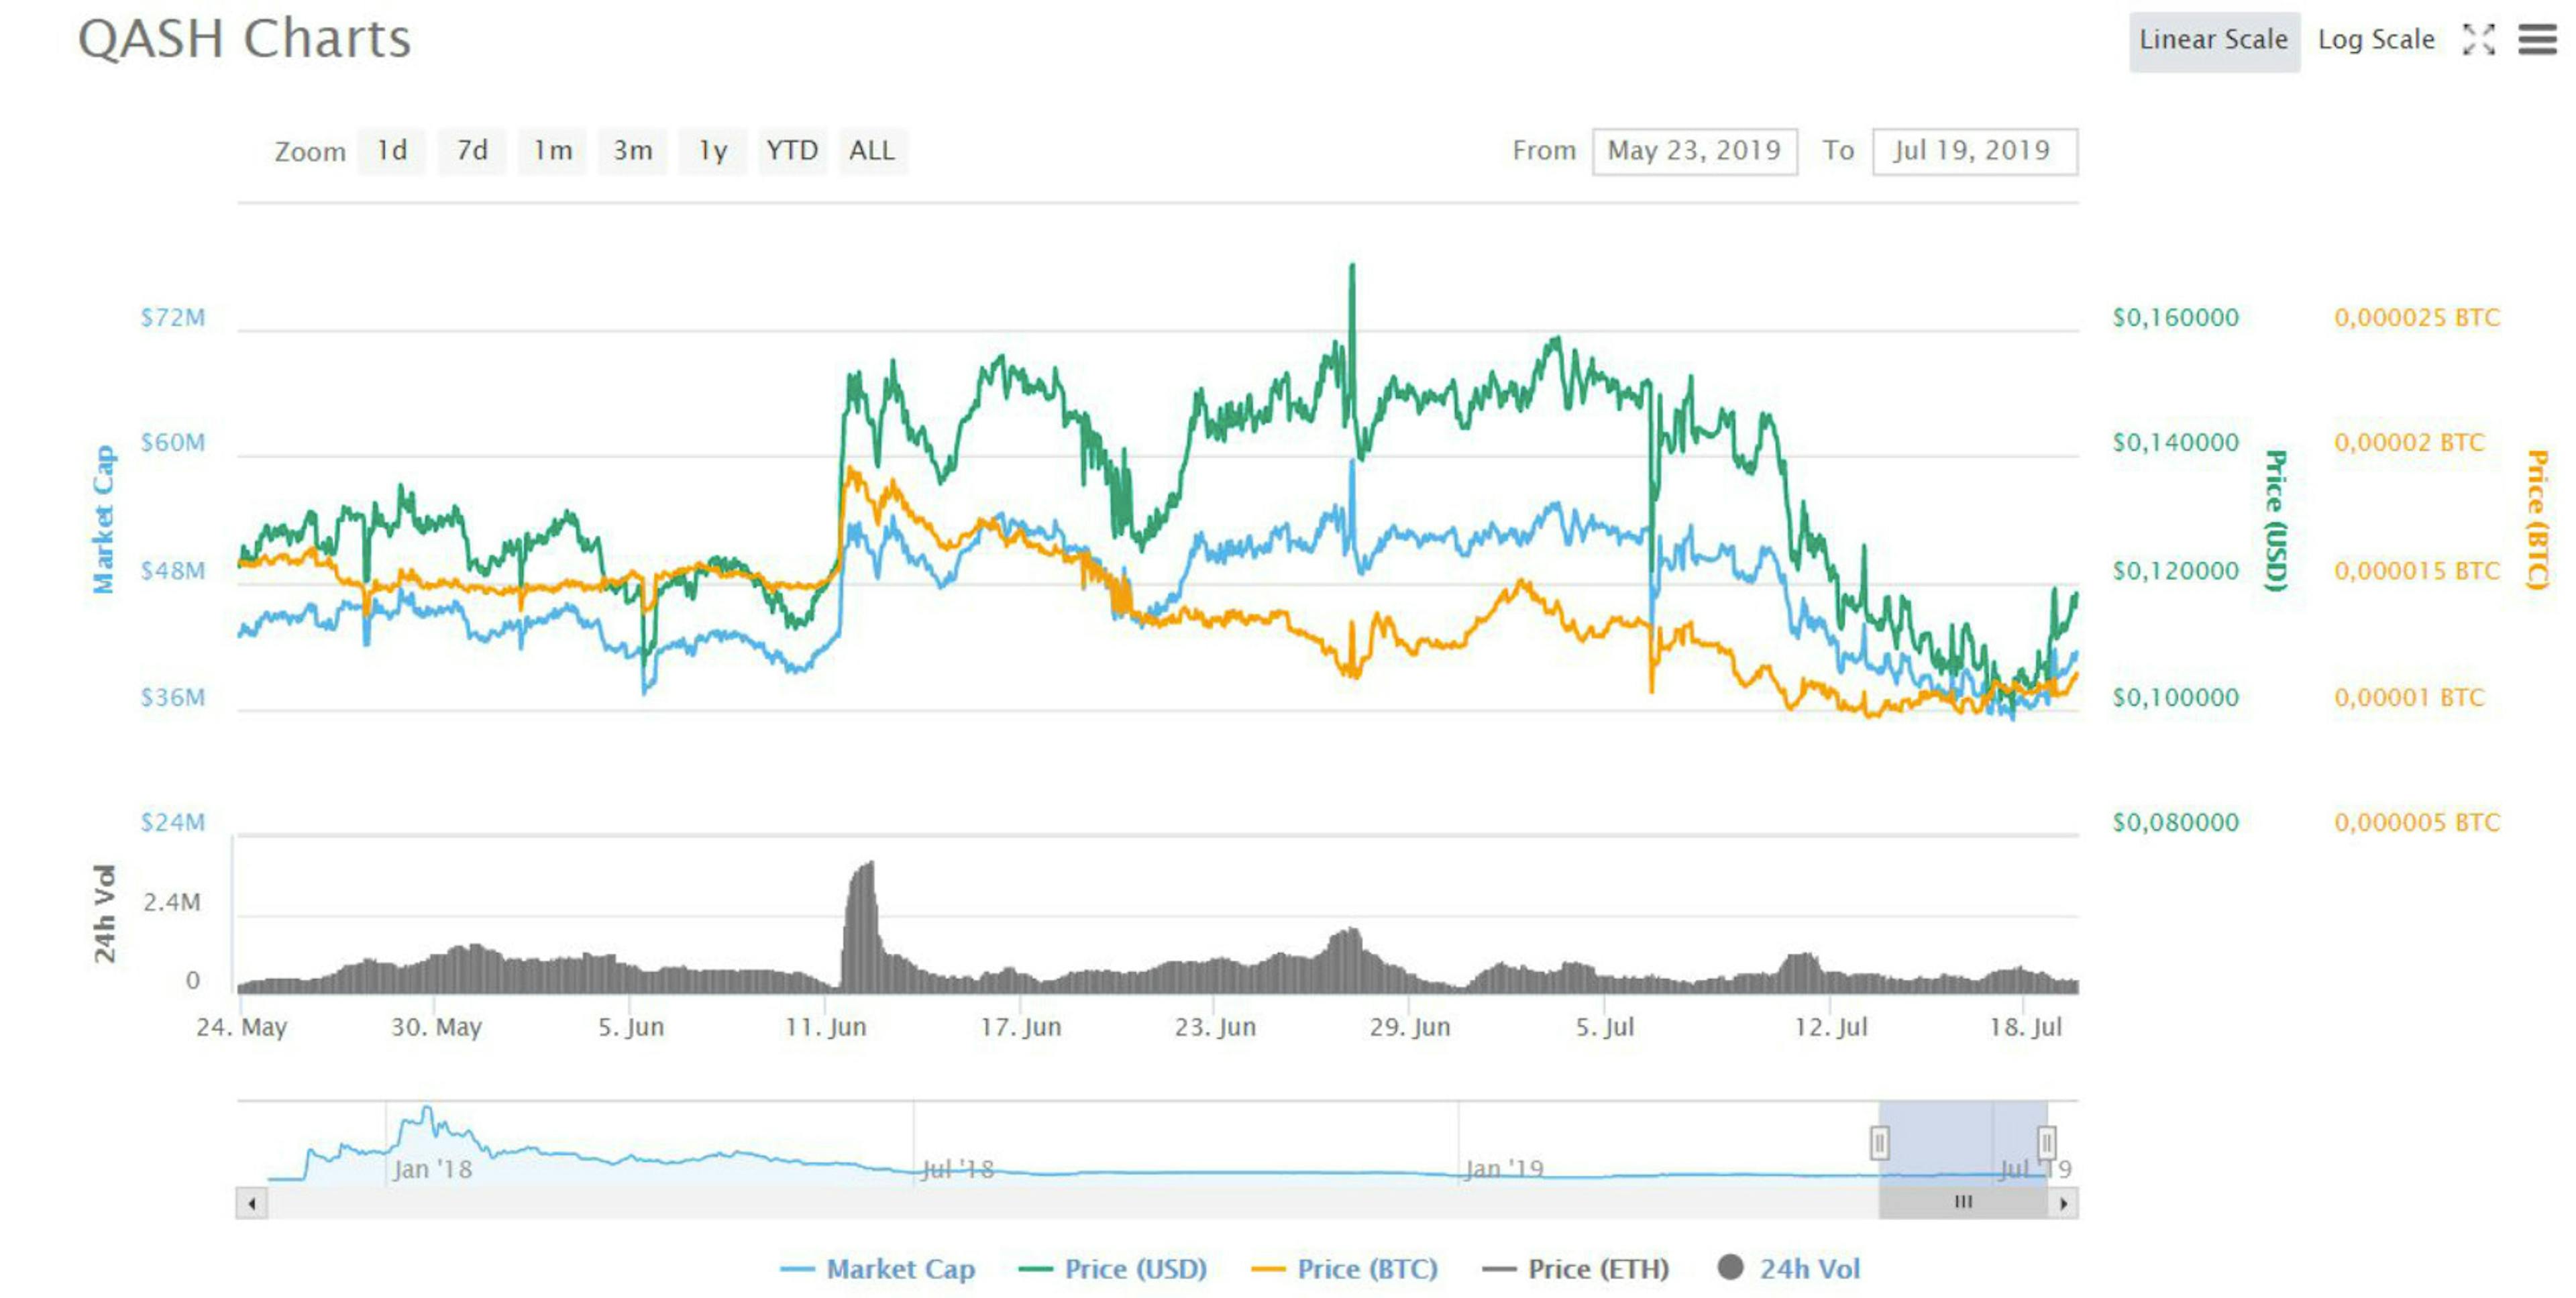2576x1298 pixels.
Task: Click the 17. Jun axis label
Action: point(1021,1027)
